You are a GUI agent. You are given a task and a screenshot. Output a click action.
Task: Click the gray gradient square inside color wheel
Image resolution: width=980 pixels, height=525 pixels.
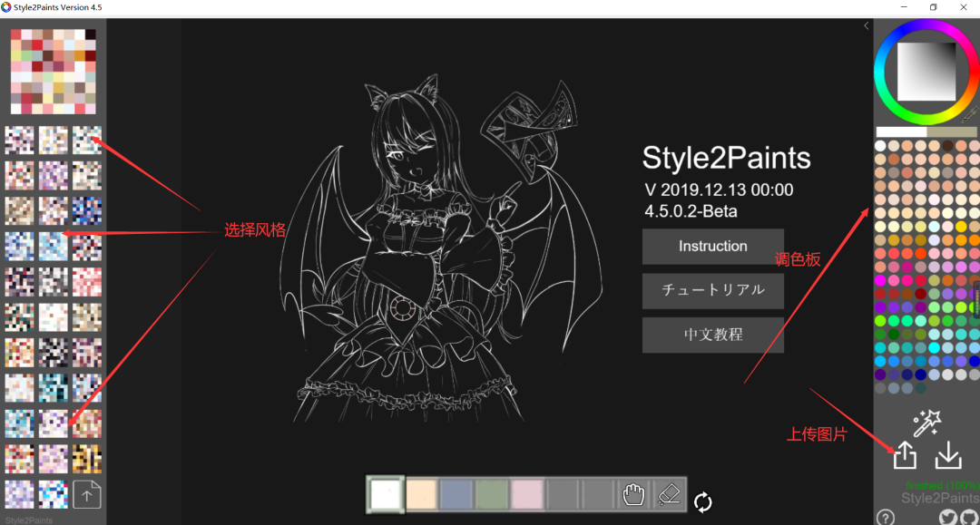coord(926,71)
